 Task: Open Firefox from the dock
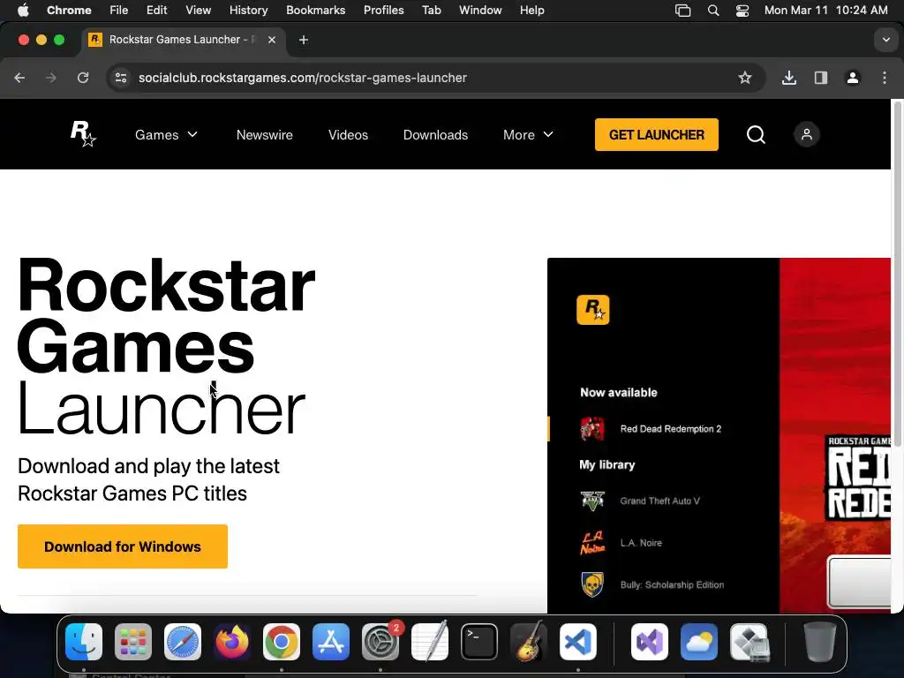232,642
